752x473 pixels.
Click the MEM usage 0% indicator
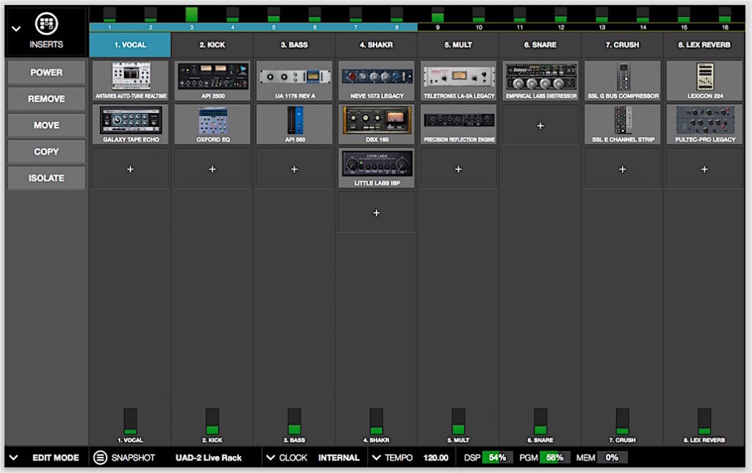click(612, 458)
